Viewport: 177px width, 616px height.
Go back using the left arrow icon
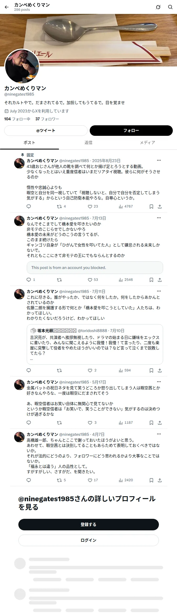point(7,7)
